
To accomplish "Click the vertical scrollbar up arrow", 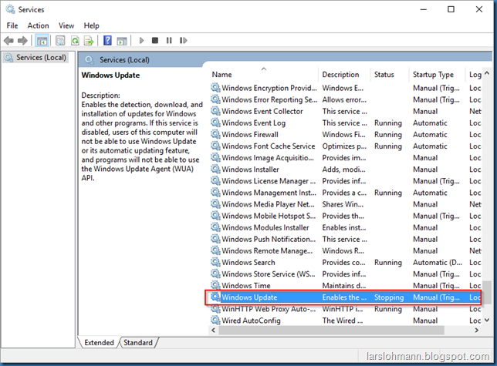I will click(487, 73).
